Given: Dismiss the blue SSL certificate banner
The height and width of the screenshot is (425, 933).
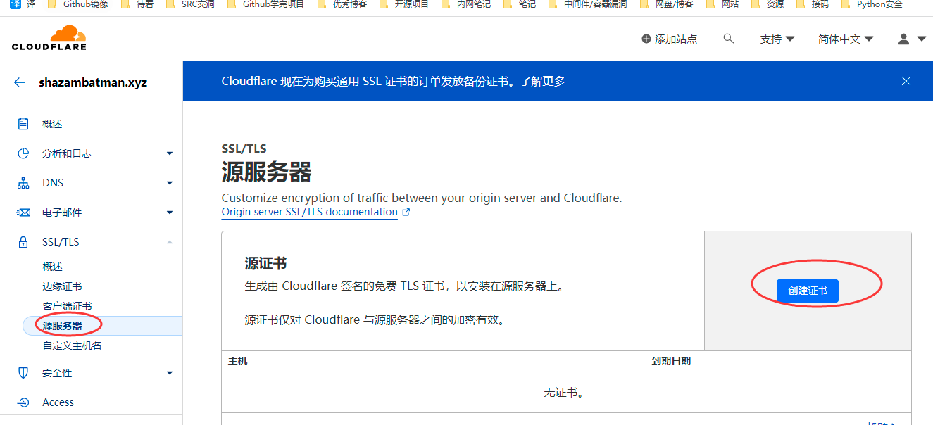Looking at the screenshot, I should pyautogui.click(x=906, y=81).
